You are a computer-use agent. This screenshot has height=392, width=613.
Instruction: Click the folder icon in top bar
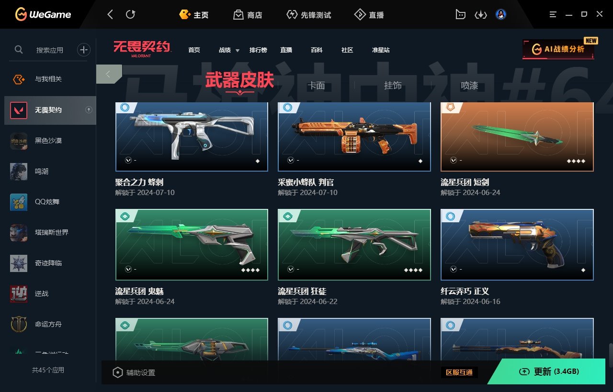tap(460, 15)
